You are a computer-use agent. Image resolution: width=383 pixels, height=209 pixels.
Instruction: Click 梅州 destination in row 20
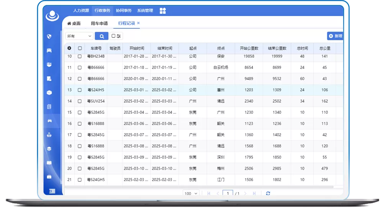coord(221,168)
